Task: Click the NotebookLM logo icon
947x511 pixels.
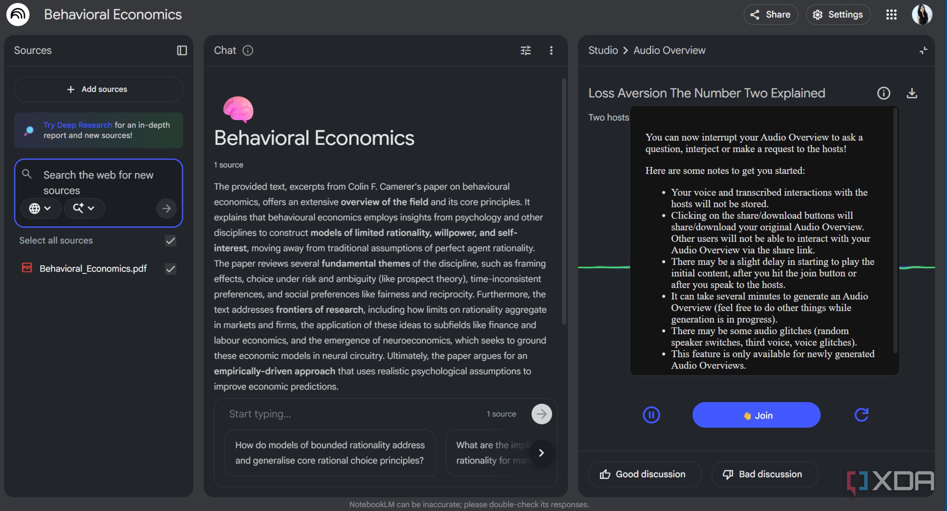Action: 18,15
